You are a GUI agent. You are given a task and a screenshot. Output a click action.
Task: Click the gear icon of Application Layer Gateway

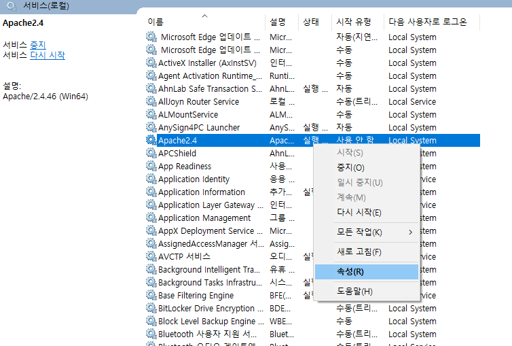[151, 205]
